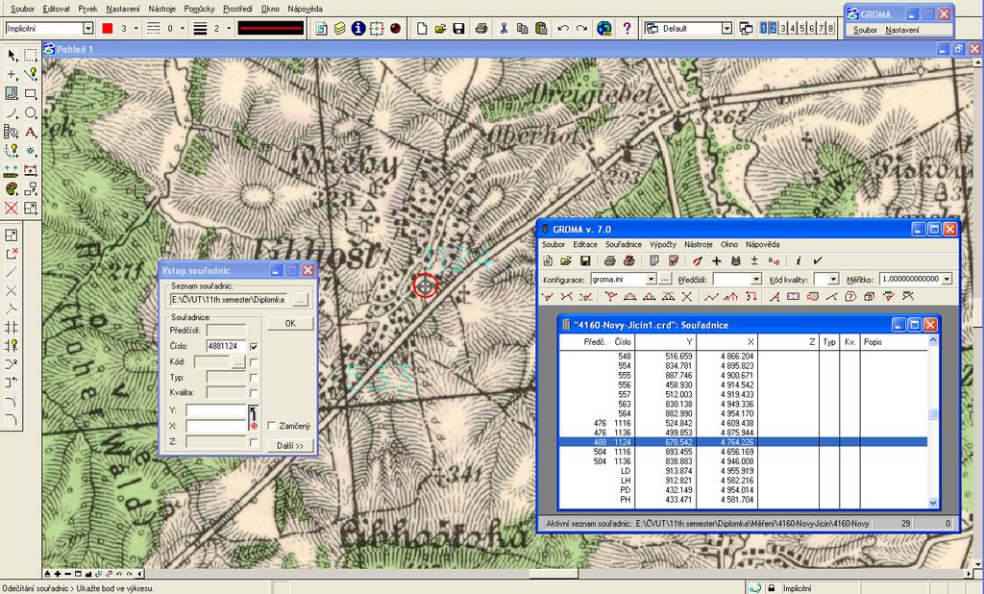This screenshot has height=594, width=984.
Task: Click OK in Vstup souřadnic dialog
Action: (290, 323)
